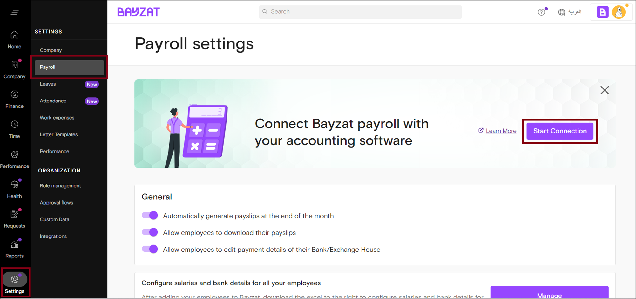Image resolution: width=636 pixels, height=299 pixels.
Task: Disable employees downloading their payslips
Action: click(150, 232)
